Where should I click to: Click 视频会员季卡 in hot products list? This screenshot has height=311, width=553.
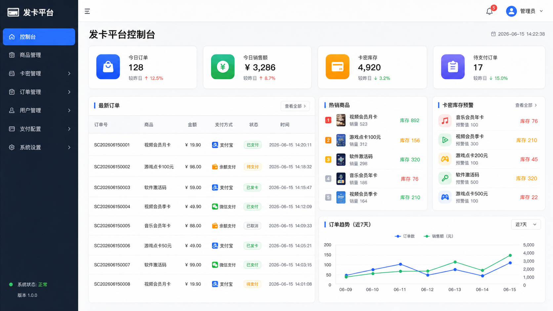(363, 194)
